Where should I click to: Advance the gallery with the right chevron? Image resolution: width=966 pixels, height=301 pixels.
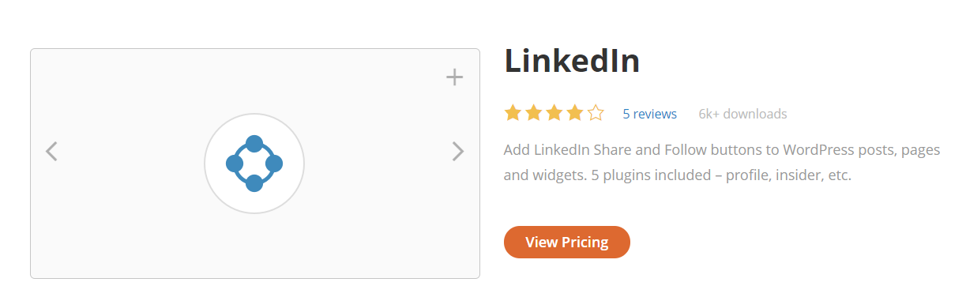click(x=458, y=151)
